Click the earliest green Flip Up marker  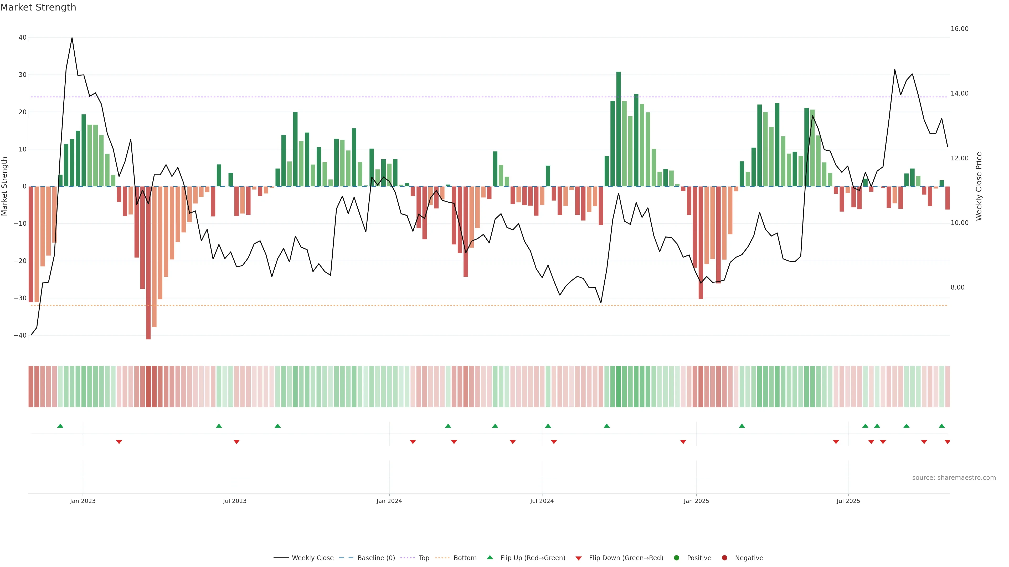(60, 426)
